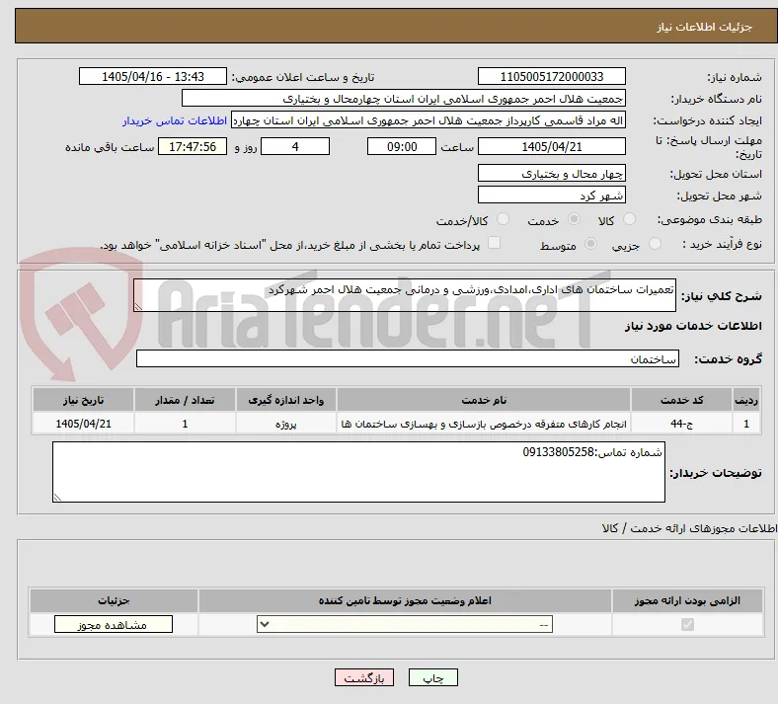Click the نام دستگاه خریدار field

pyautogui.click(x=404, y=98)
